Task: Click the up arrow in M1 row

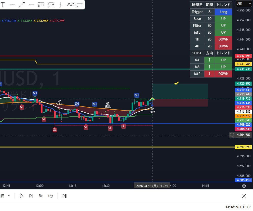Action: coord(209,60)
